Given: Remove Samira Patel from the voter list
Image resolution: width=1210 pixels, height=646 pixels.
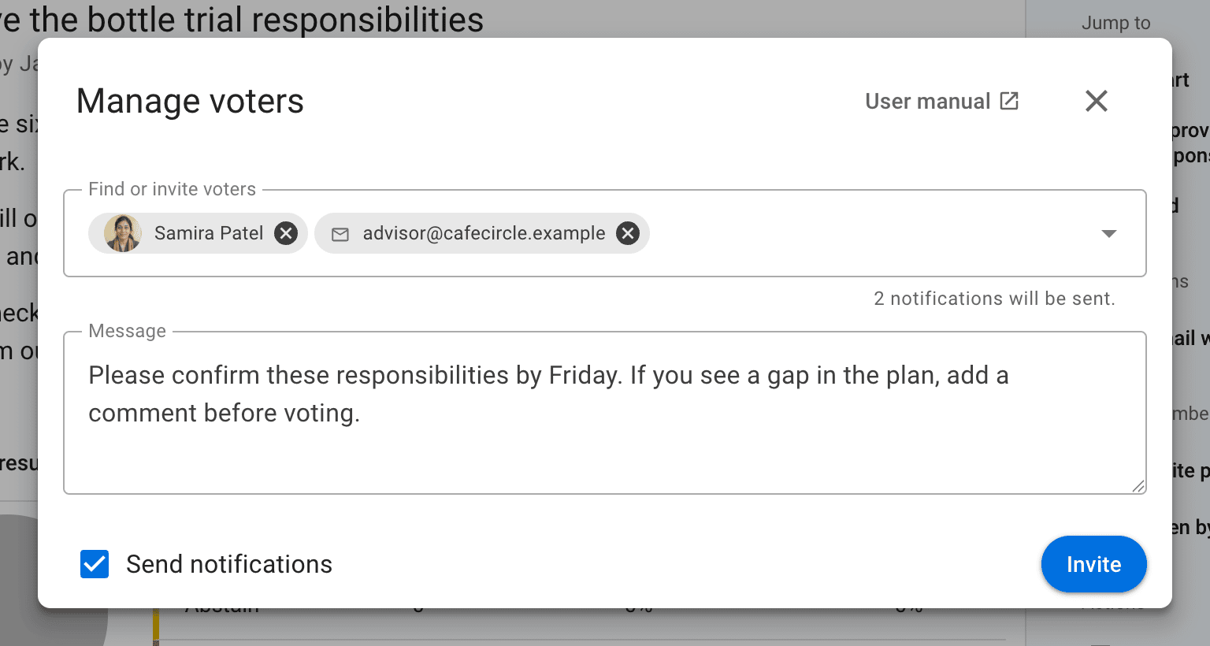Looking at the screenshot, I should click(286, 233).
